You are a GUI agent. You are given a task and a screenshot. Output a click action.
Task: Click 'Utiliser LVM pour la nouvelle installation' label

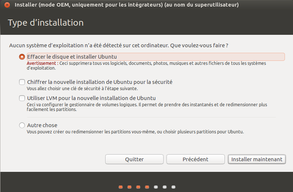[x=91, y=98]
